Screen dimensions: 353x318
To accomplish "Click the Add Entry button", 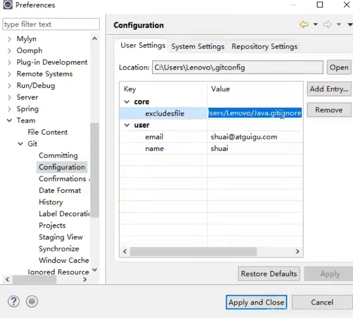I will pyautogui.click(x=329, y=89).
